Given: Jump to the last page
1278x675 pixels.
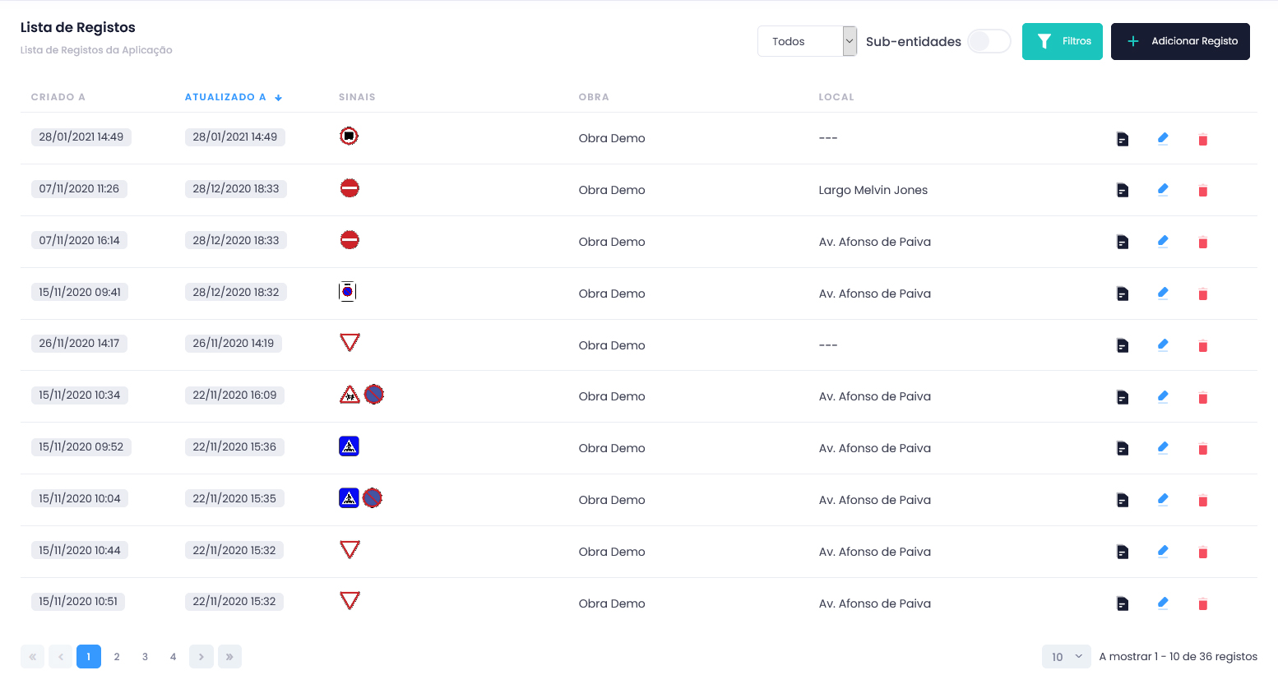Looking at the screenshot, I should click(229, 656).
